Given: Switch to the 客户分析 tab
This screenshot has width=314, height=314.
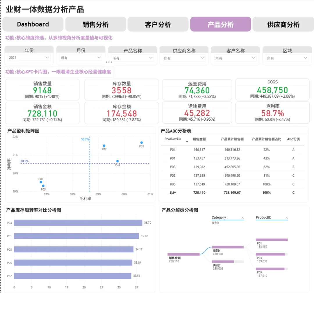Looking at the screenshot, I should pyautogui.click(x=158, y=24).
